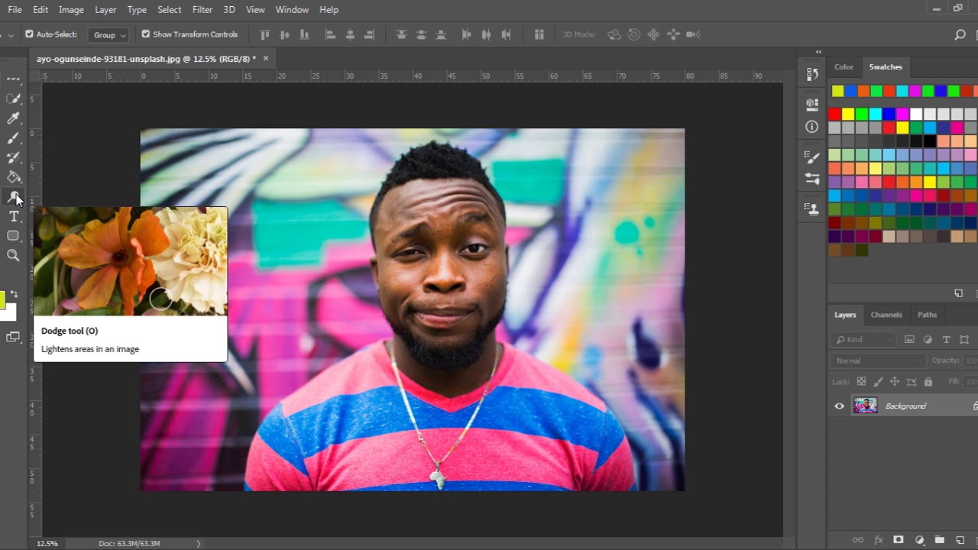Open the Properties panel icon in collapsed dock
The height and width of the screenshot is (550, 978).
click(811, 103)
